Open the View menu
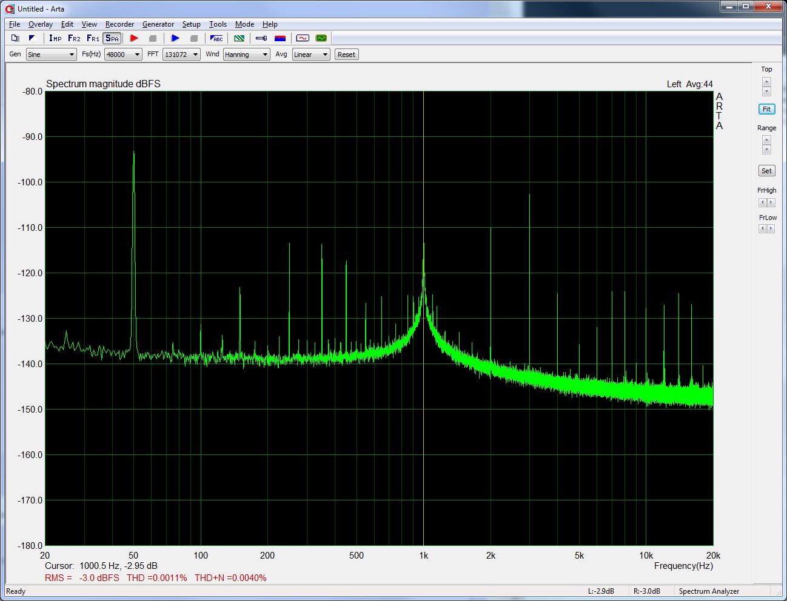This screenshot has width=787, height=601. click(89, 24)
